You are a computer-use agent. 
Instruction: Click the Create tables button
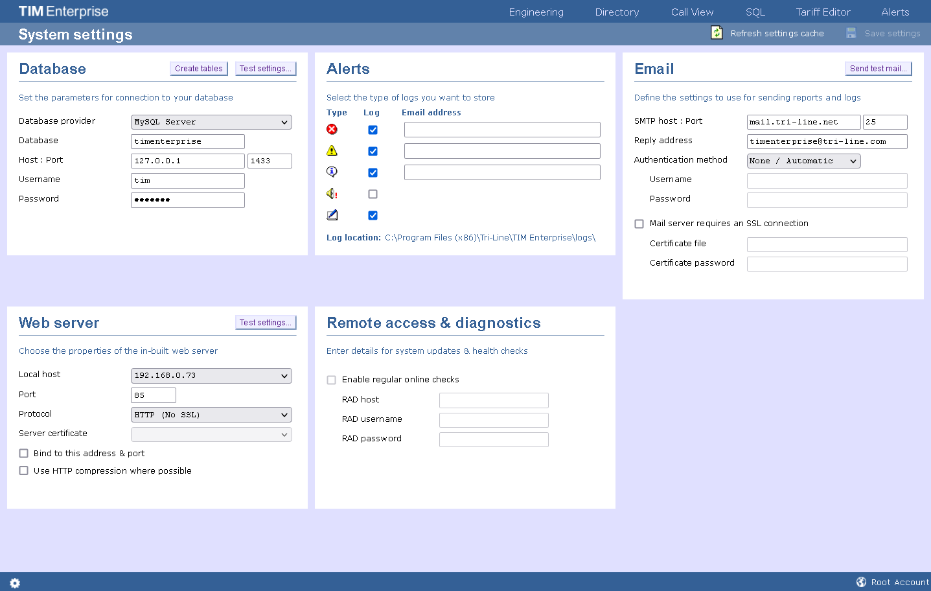coord(199,68)
